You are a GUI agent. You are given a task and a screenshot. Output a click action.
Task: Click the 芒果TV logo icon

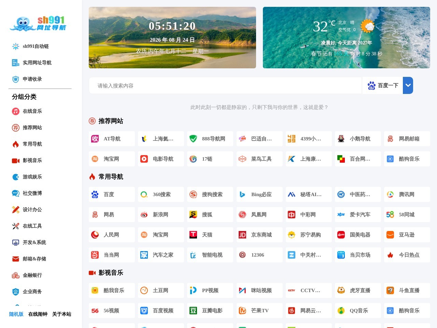242,311
